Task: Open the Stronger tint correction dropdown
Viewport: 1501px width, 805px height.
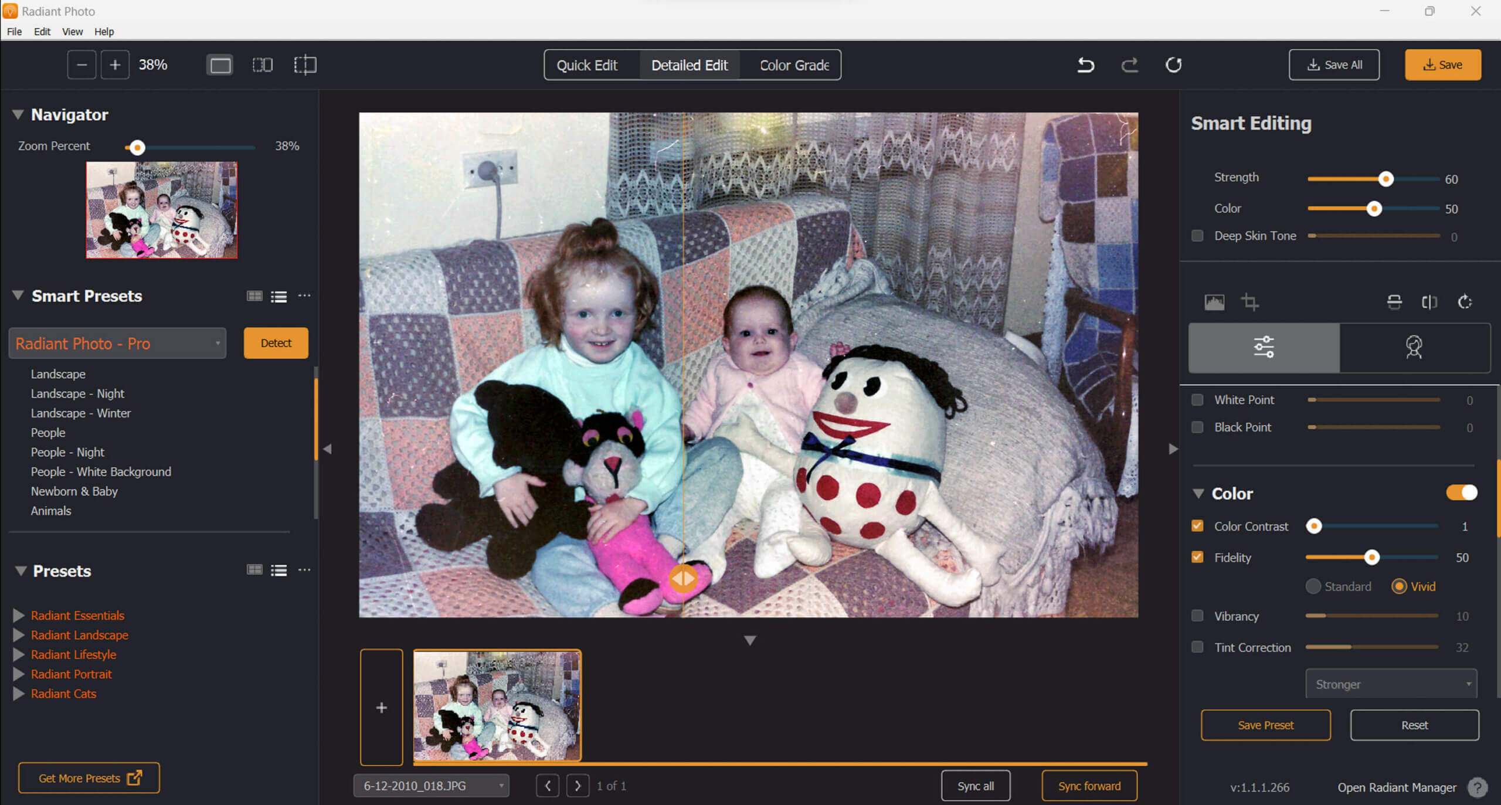Action: coord(1391,684)
